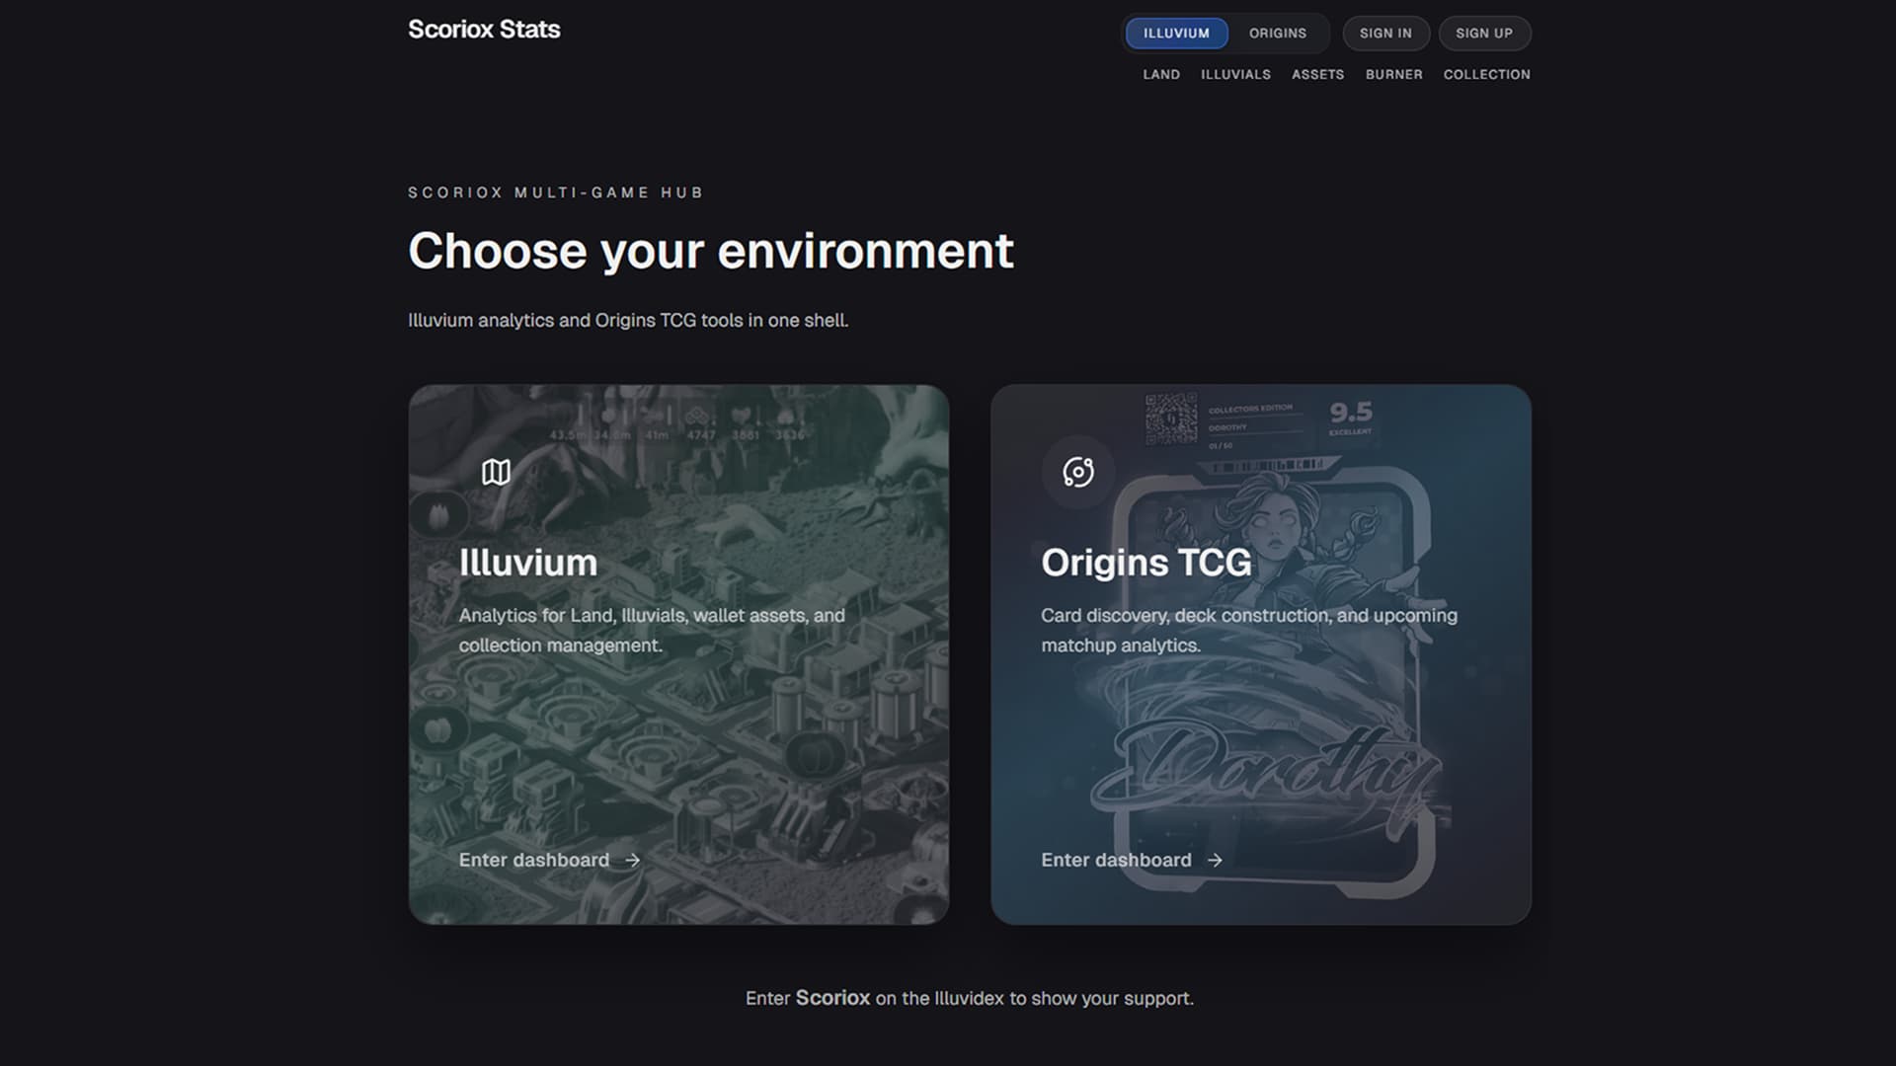The image size is (1896, 1066).
Task: Click the Scoriox Stats logo
Action: 484,30
